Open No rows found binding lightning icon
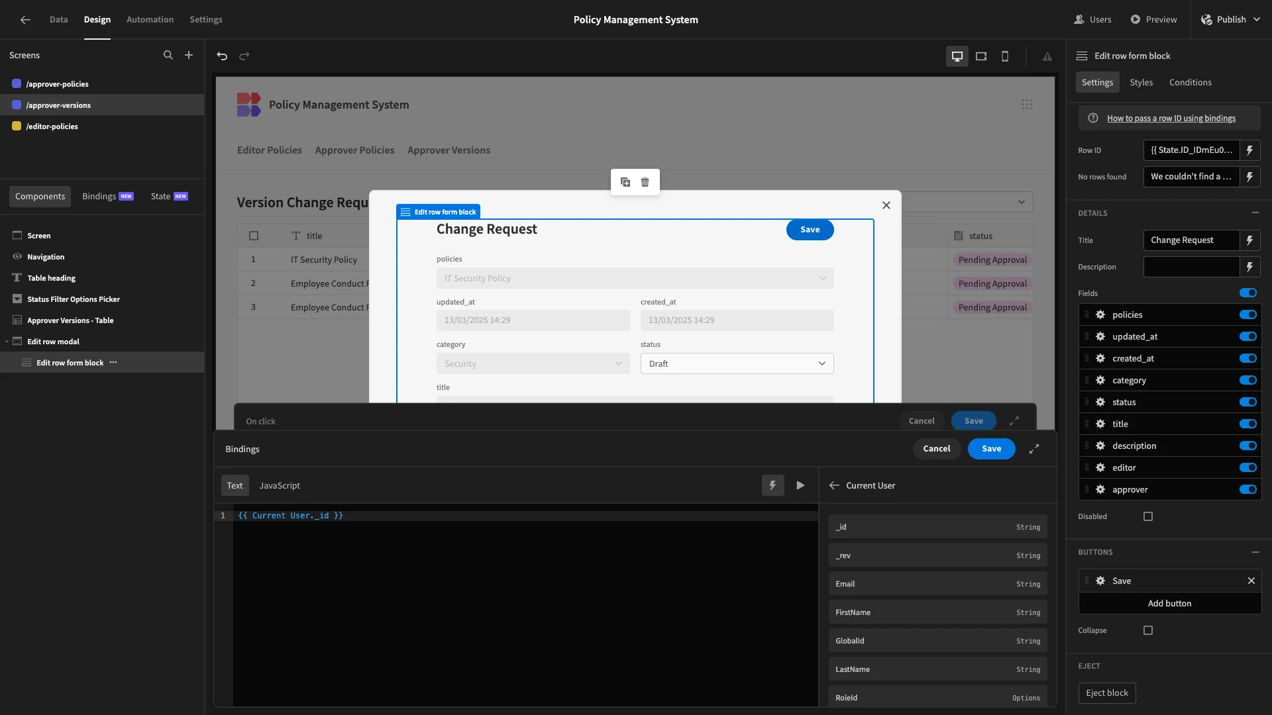1272x715 pixels. click(x=1250, y=177)
